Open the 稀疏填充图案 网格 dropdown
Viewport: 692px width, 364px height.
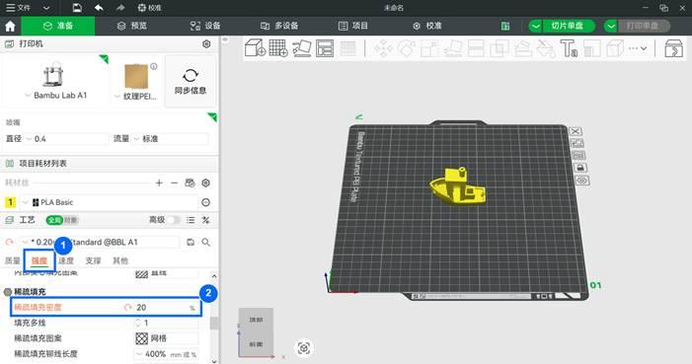(166, 338)
